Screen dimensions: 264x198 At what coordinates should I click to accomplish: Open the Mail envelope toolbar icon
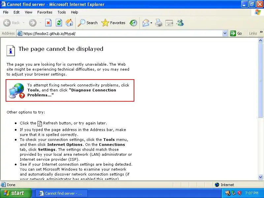coord(146,23)
